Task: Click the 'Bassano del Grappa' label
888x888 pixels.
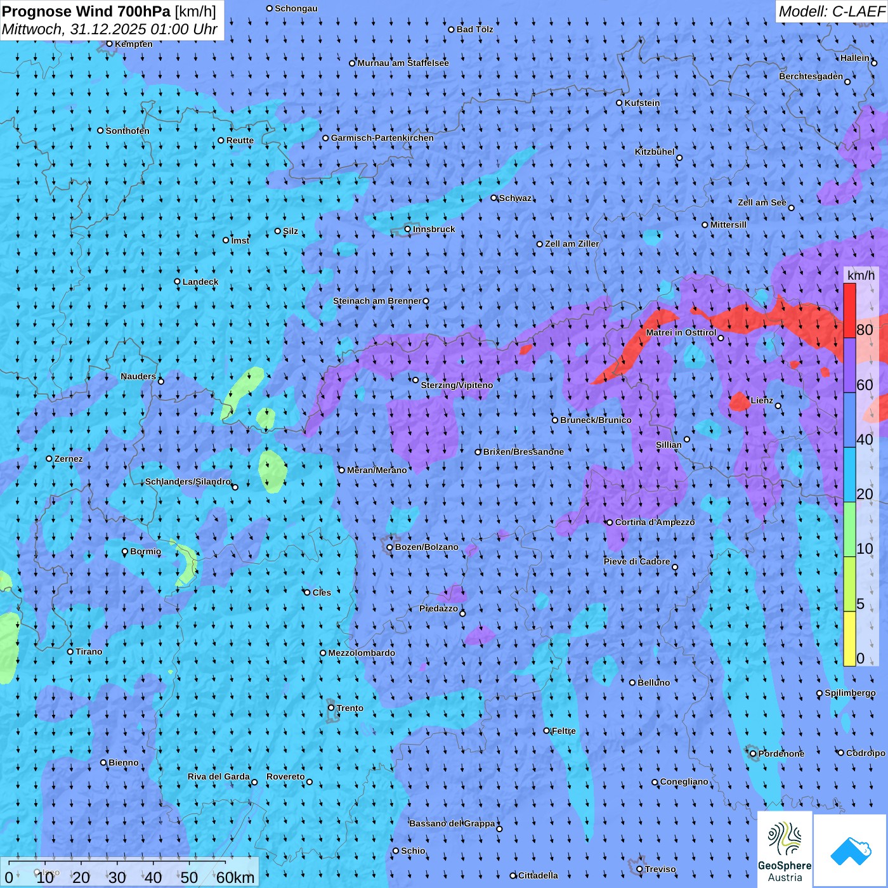Action: pyautogui.click(x=452, y=823)
